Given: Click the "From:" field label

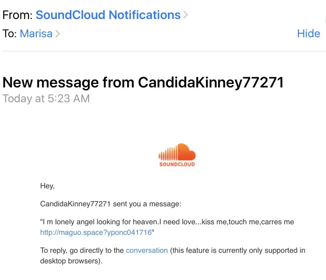Looking at the screenshot, I should tap(17, 15).
